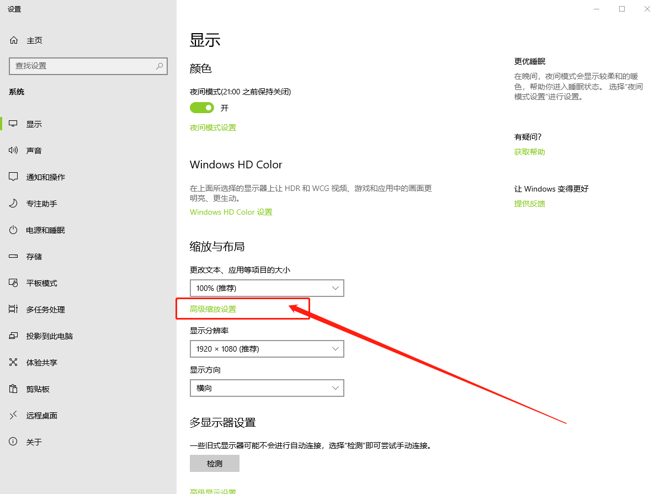Open the 显示方向 dropdown
Viewport: 660px width, 494px height.
pyautogui.click(x=267, y=388)
